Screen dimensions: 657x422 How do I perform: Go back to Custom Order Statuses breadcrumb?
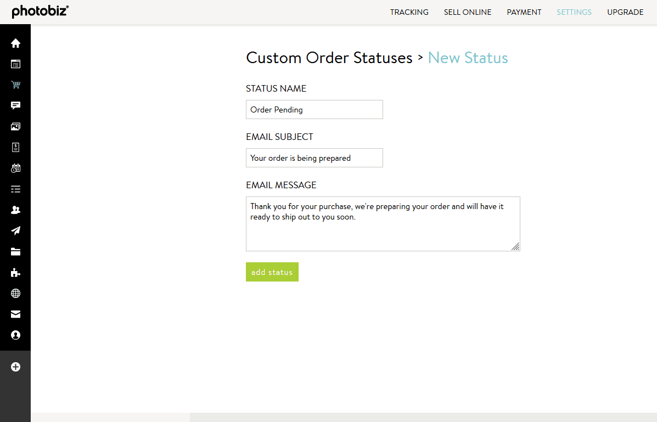click(x=329, y=58)
